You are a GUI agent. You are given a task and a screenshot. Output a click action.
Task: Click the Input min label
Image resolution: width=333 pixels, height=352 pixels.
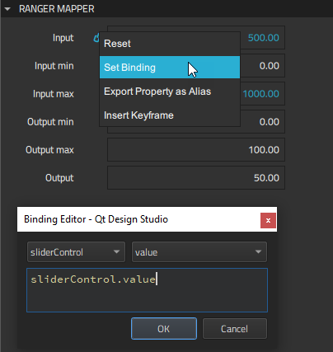point(54,66)
